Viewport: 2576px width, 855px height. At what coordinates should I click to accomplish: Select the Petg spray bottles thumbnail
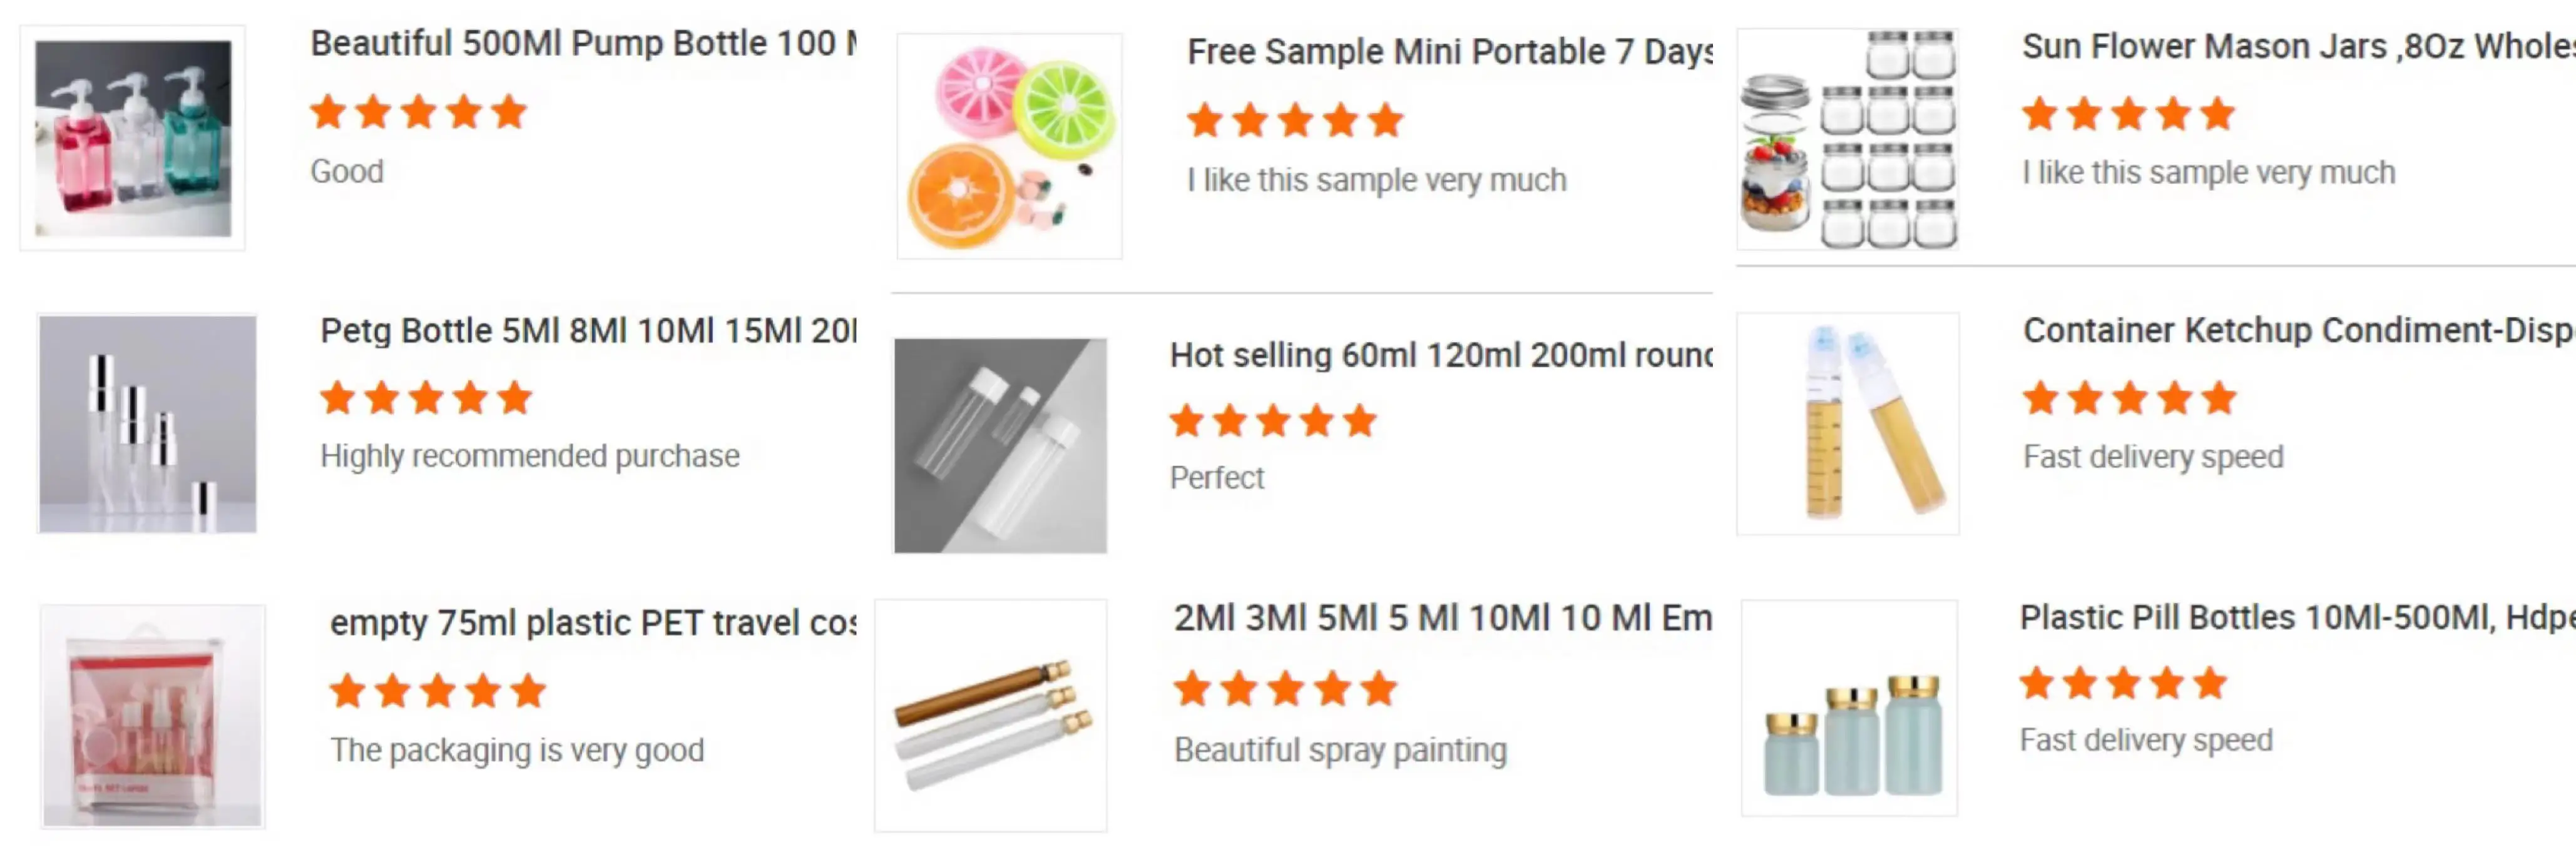coord(148,423)
